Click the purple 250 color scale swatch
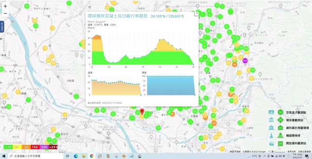This screenshot has width=312, height=159. tap(44, 147)
